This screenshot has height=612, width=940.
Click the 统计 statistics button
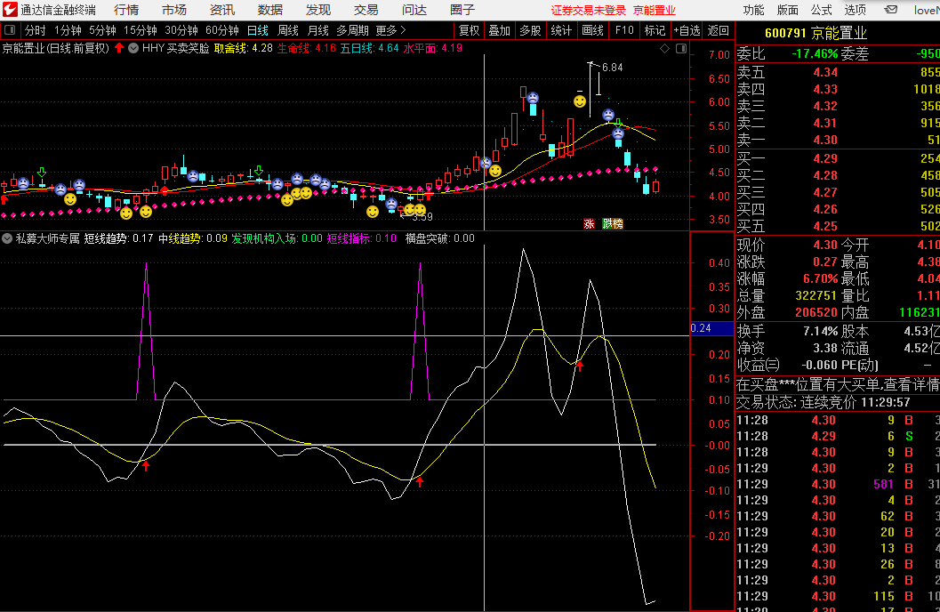click(x=561, y=30)
